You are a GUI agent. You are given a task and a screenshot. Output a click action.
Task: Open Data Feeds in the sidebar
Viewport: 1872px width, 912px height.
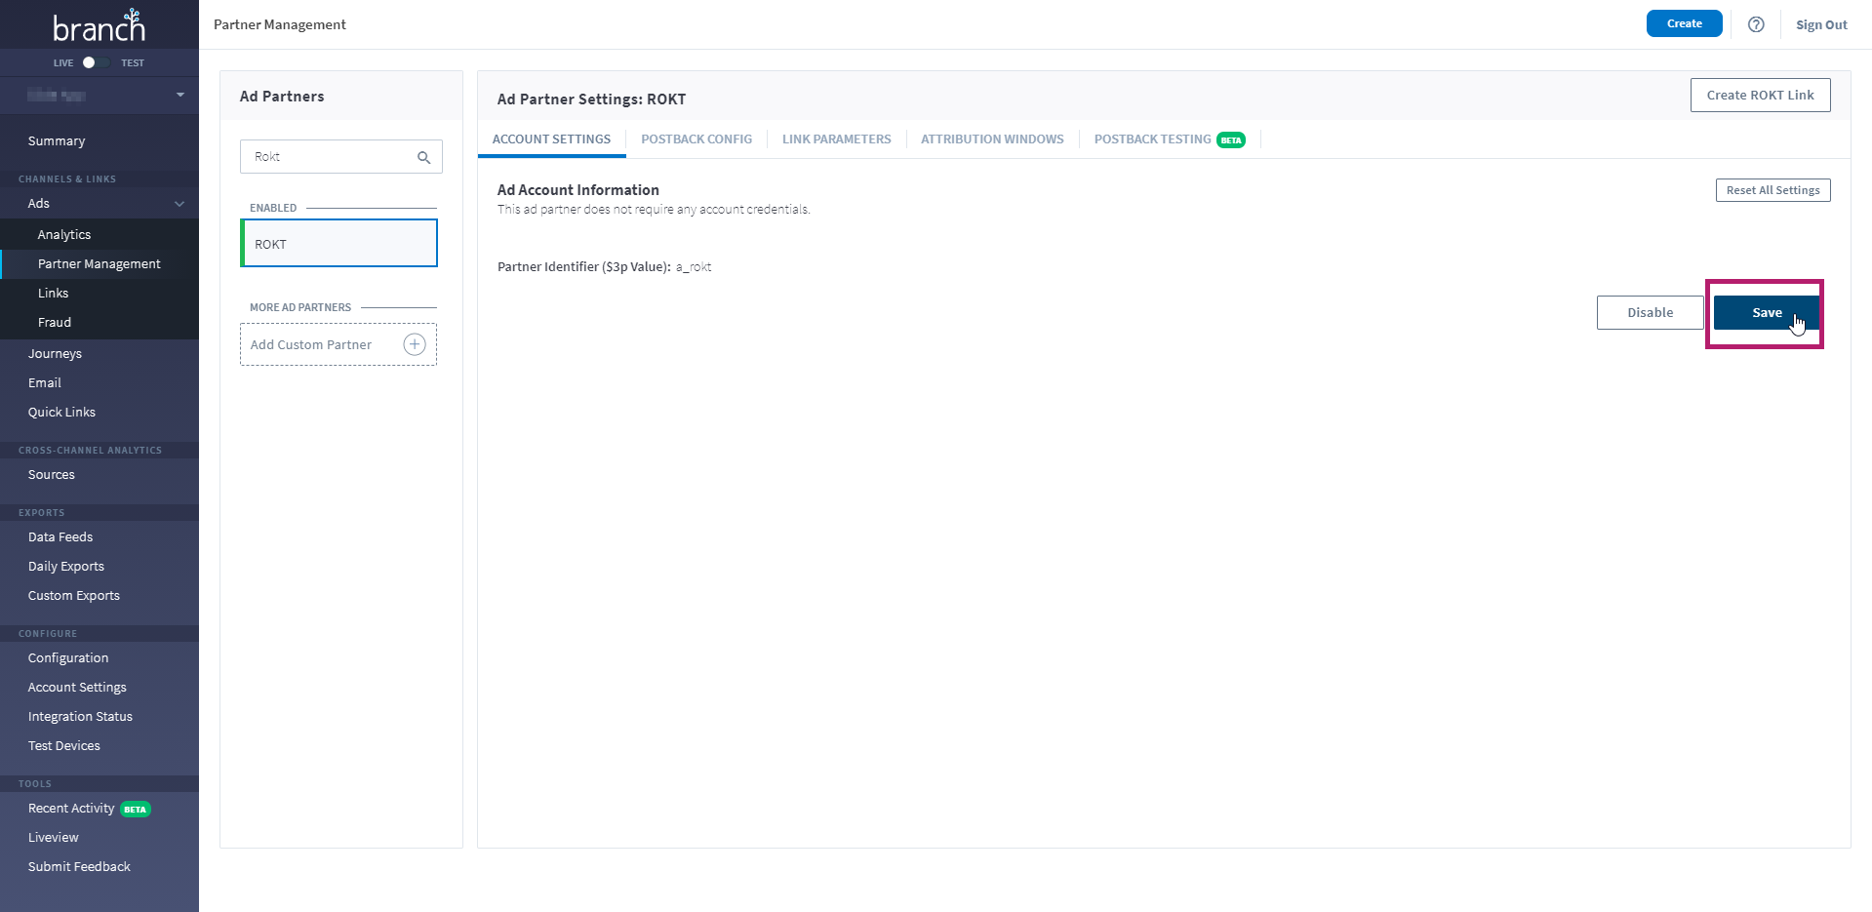click(60, 537)
